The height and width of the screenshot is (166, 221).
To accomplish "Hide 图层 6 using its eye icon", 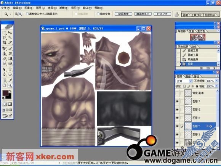I will click(177, 118).
